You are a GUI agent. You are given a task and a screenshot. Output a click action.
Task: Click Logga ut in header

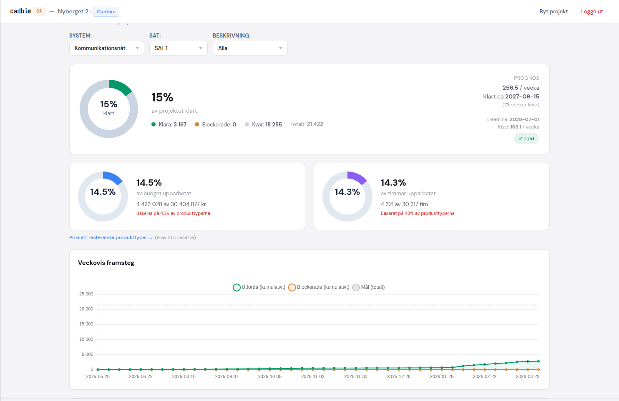pos(592,12)
